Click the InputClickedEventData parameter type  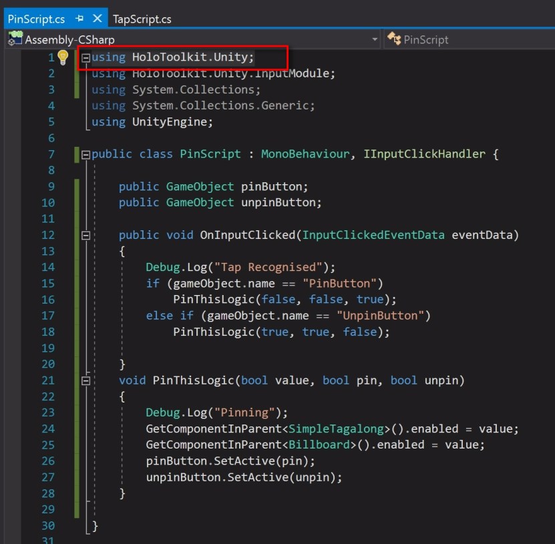tap(373, 235)
